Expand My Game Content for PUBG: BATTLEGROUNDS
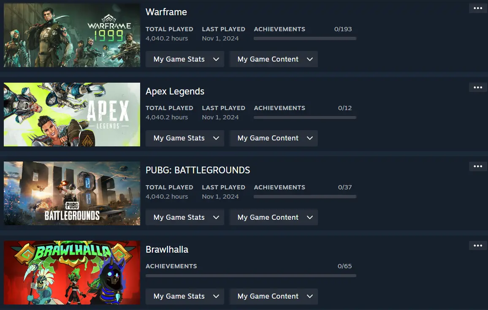488x310 pixels. [x=274, y=217]
